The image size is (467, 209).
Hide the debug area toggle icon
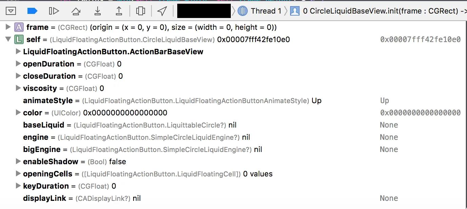coord(11,11)
